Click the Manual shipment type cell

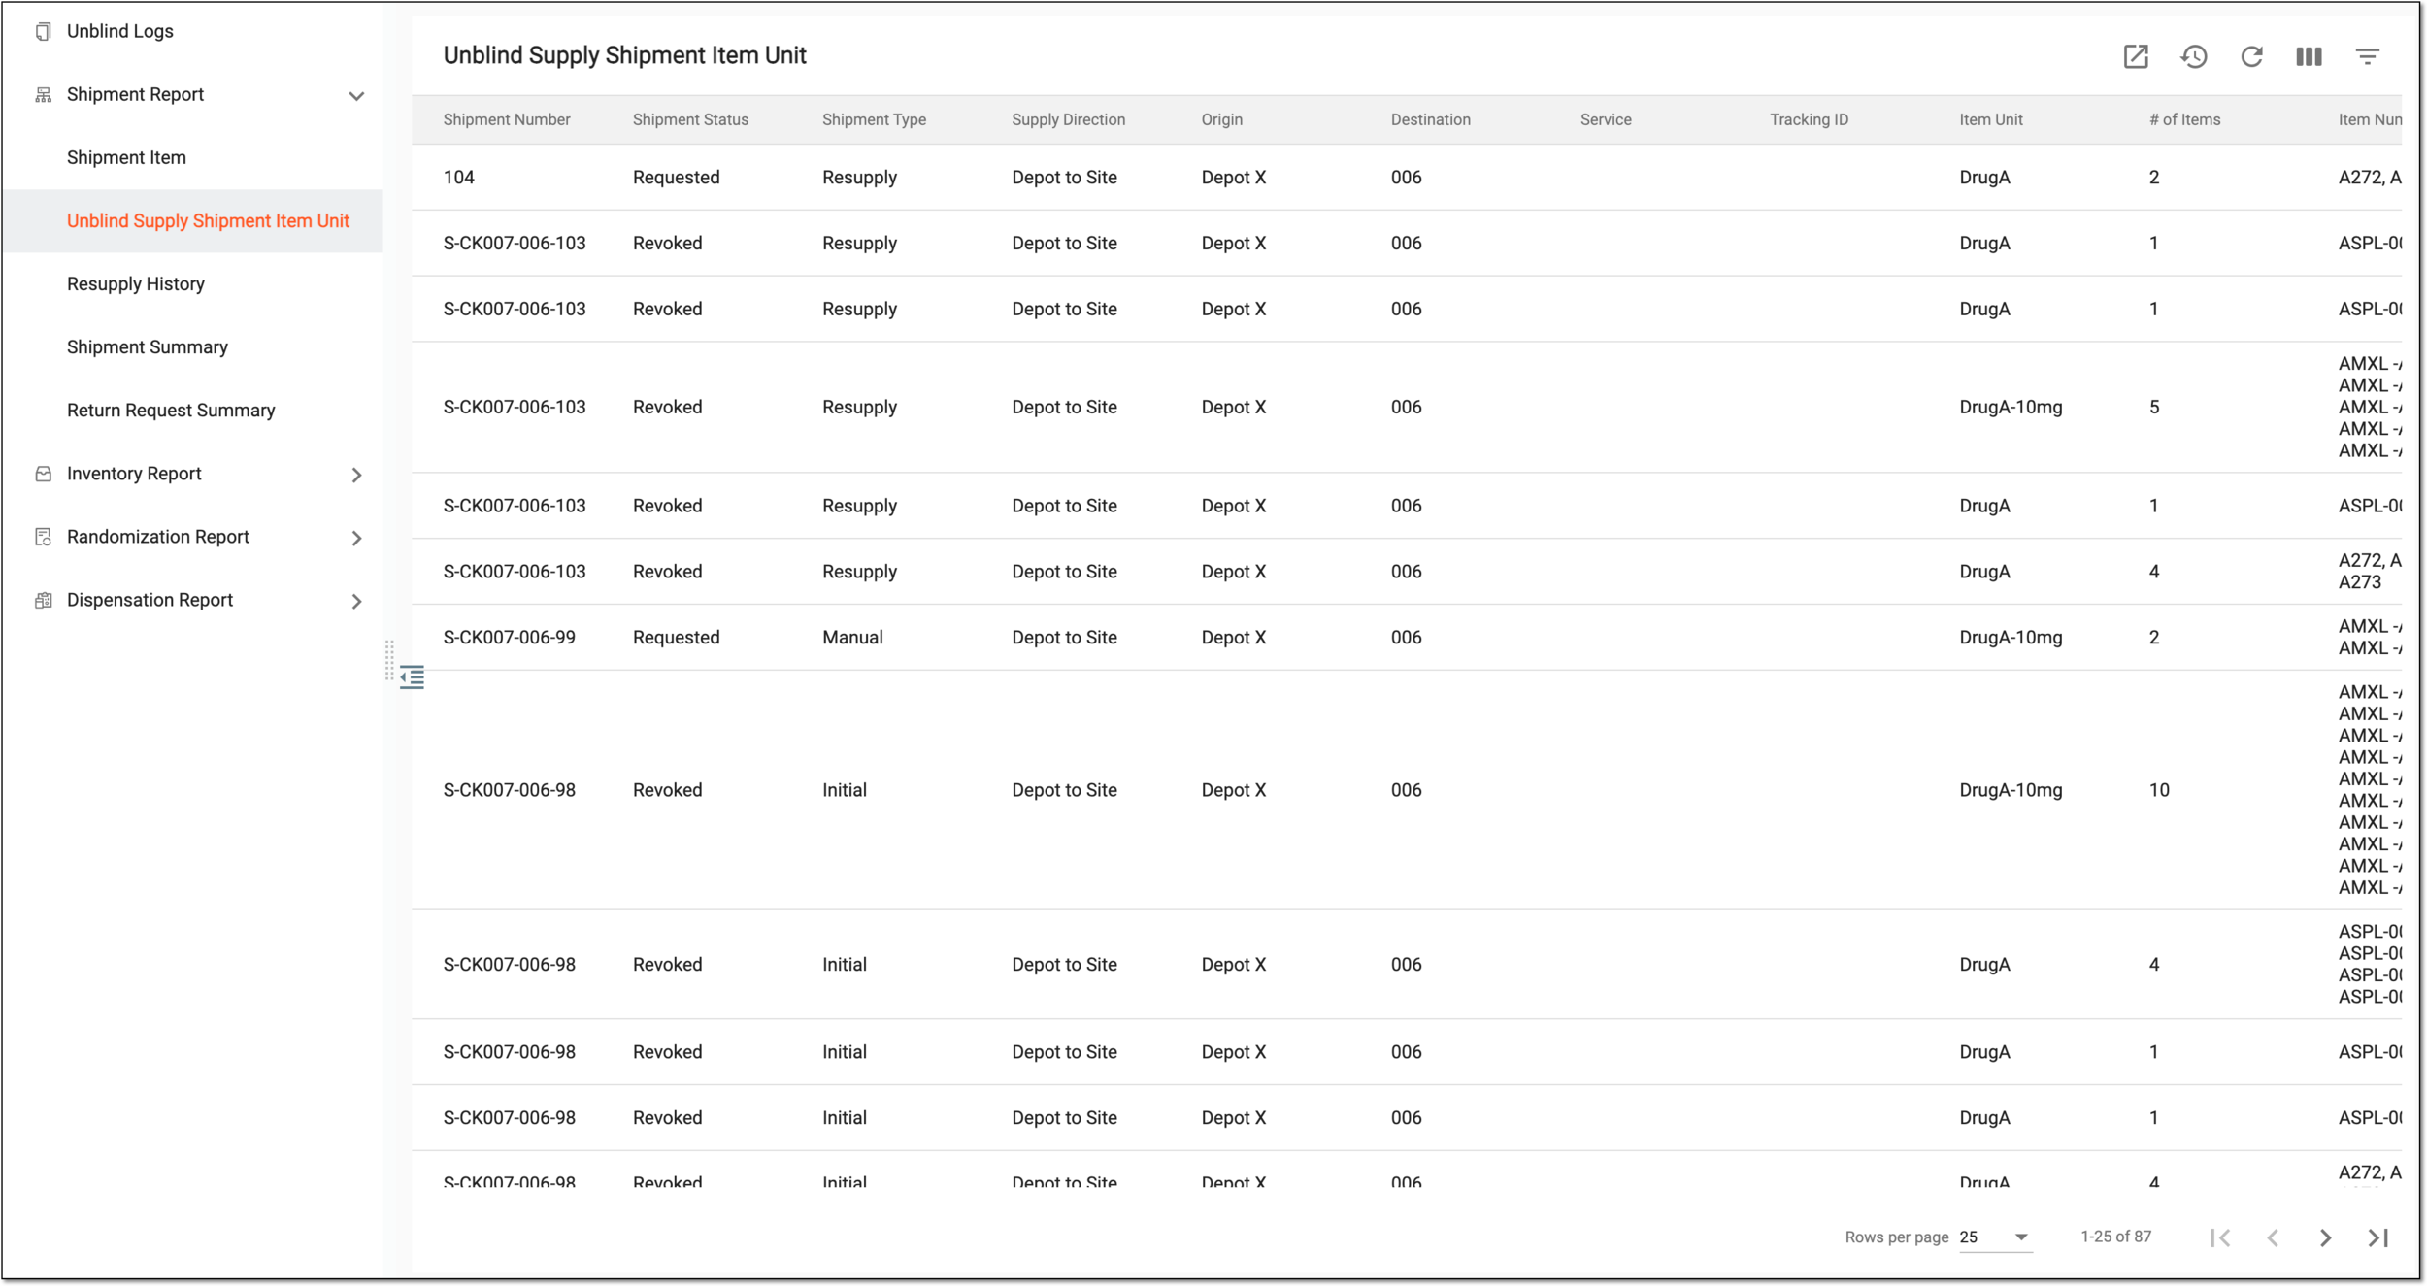click(x=852, y=638)
